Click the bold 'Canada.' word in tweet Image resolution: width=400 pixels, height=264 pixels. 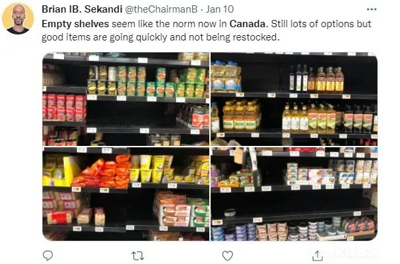click(249, 24)
